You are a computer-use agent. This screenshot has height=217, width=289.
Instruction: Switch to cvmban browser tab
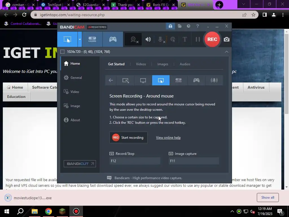coord(20,5)
